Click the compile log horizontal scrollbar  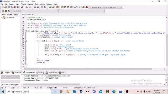point(51,85)
